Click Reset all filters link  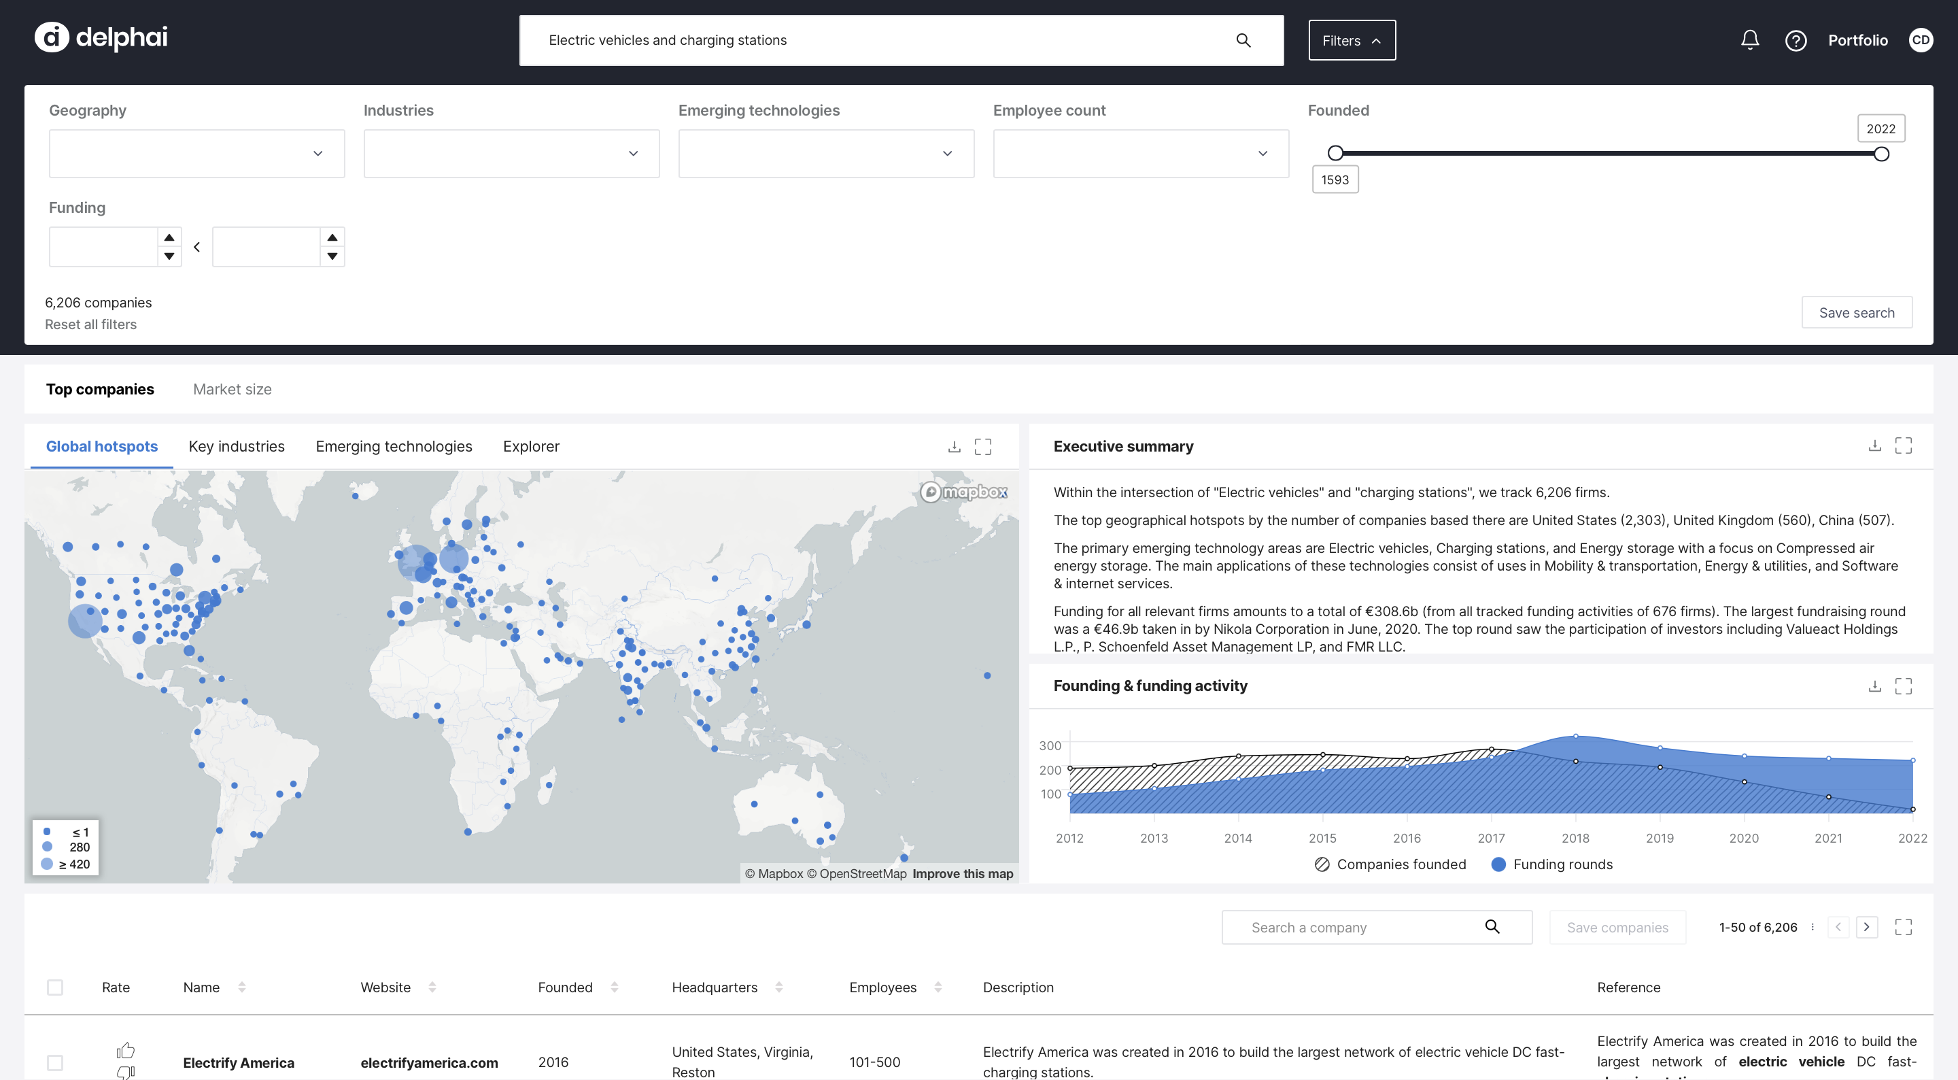point(90,325)
